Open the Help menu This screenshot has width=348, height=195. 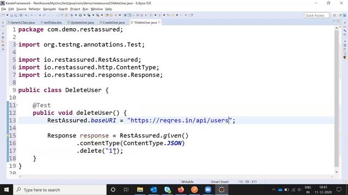tap(109, 9)
